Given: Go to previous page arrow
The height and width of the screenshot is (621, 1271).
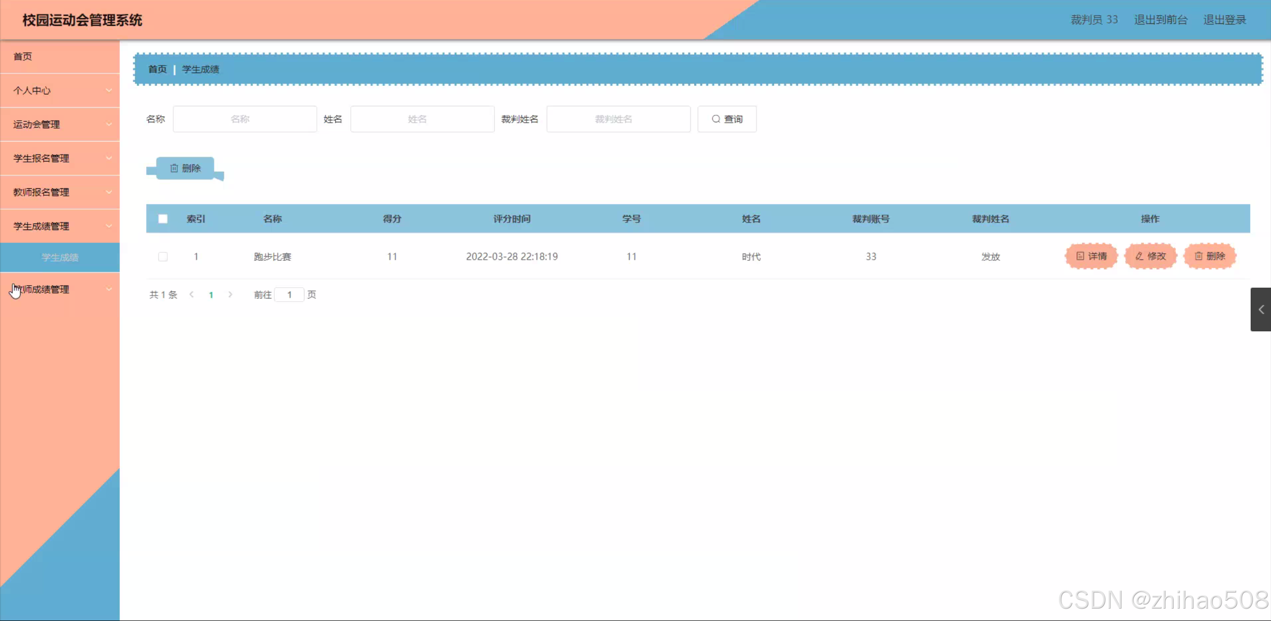Looking at the screenshot, I should tap(192, 295).
